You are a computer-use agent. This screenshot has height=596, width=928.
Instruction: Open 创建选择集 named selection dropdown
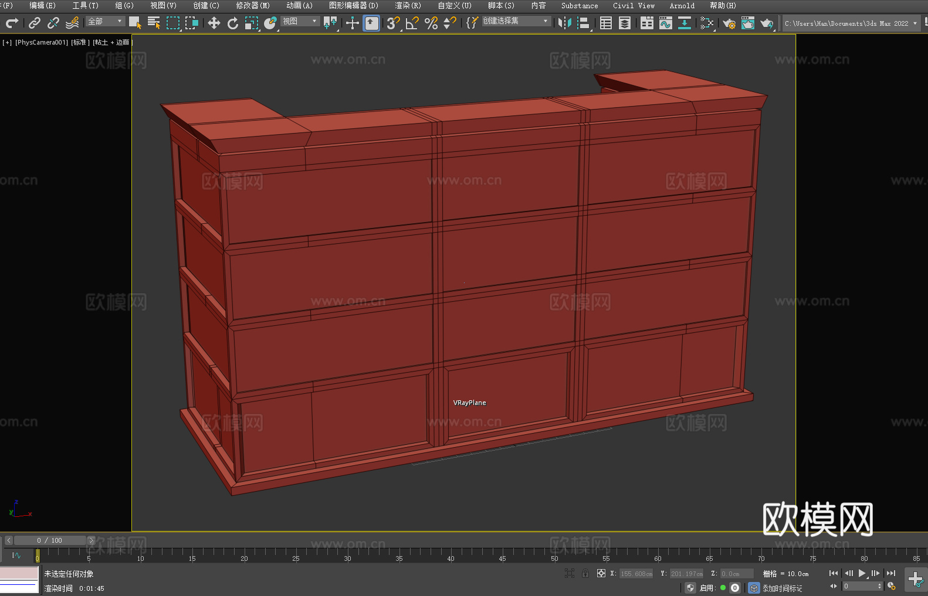516,21
